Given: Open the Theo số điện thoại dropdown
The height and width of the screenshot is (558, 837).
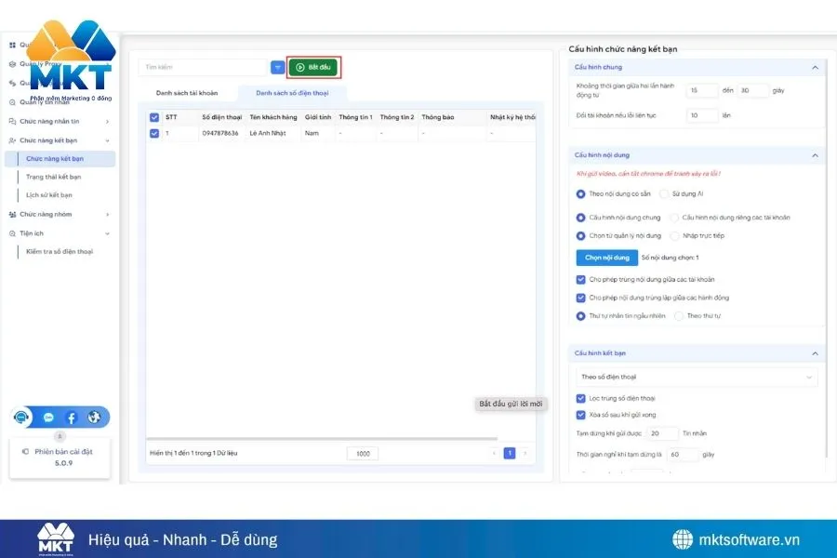Looking at the screenshot, I should (x=696, y=377).
